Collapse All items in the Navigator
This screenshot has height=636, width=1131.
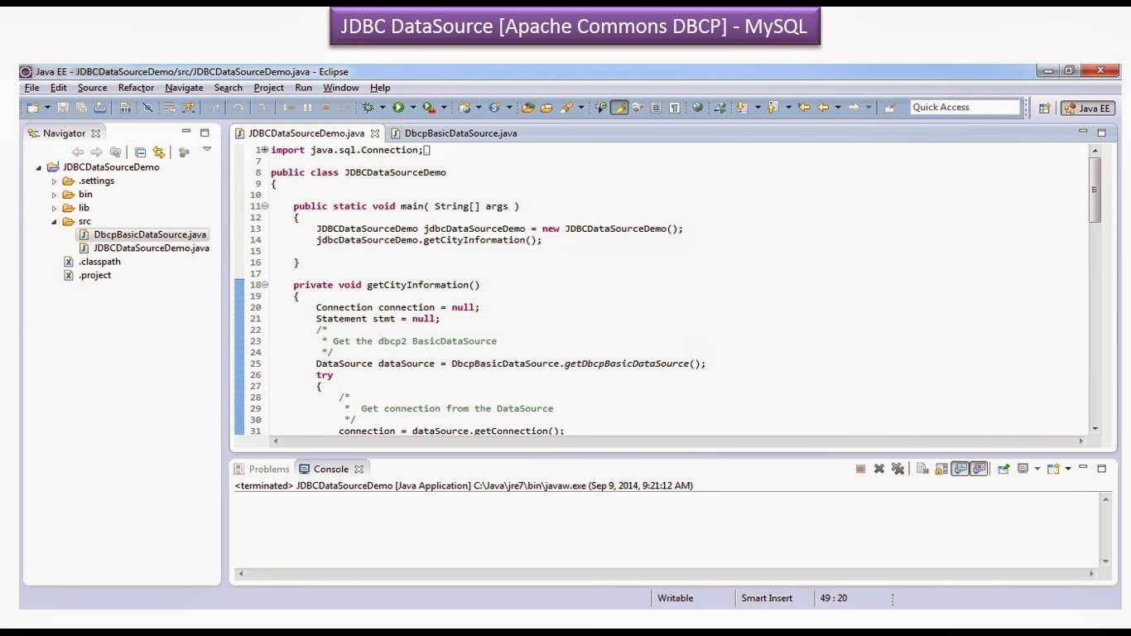pos(141,152)
